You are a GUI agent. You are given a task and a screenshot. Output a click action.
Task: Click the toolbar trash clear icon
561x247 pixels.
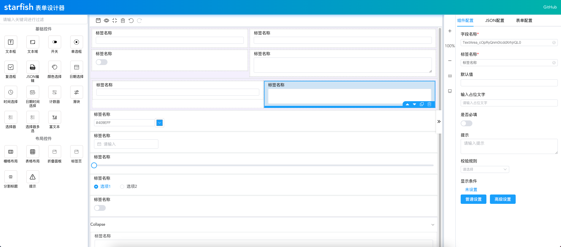(123, 20)
